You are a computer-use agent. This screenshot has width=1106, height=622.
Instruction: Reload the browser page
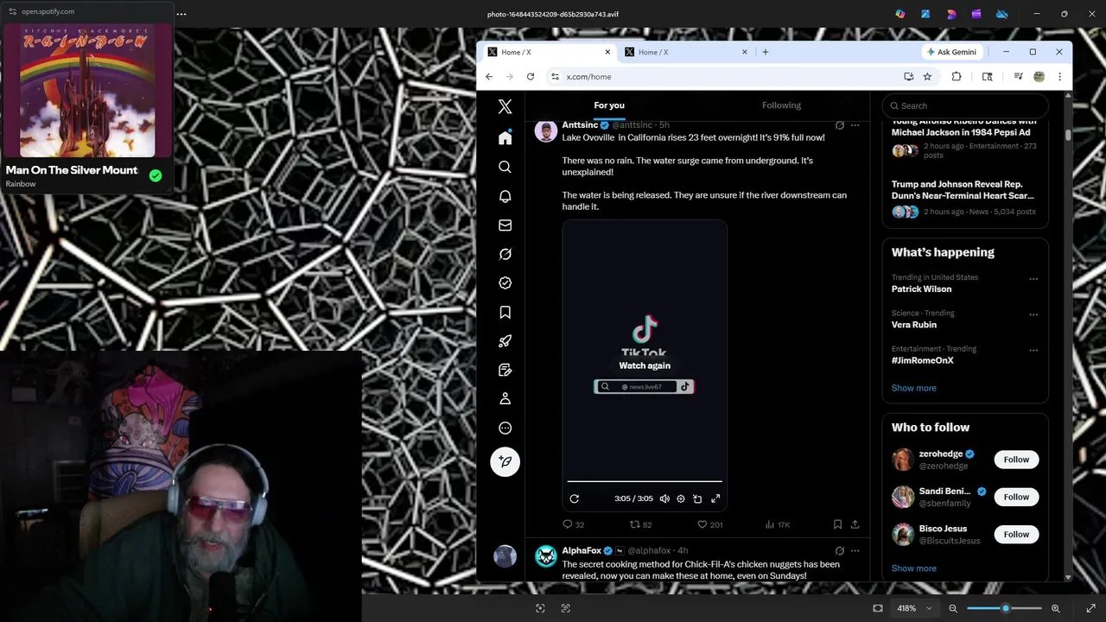click(x=531, y=77)
